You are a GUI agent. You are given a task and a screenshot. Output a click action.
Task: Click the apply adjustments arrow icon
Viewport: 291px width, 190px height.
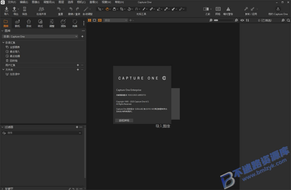point(252,9)
